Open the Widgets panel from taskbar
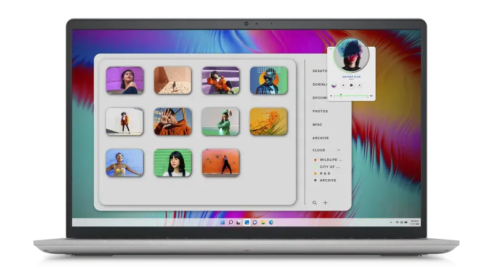The image size is (493, 277). point(247,222)
